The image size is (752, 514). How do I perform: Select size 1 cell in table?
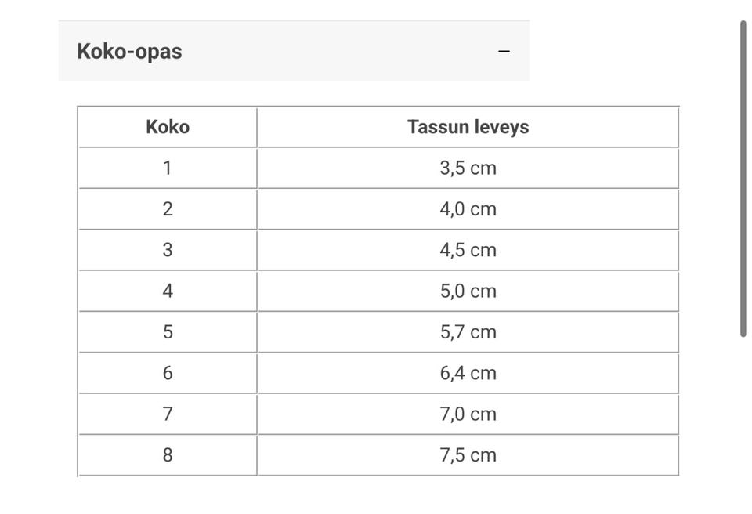click(168, 168)
